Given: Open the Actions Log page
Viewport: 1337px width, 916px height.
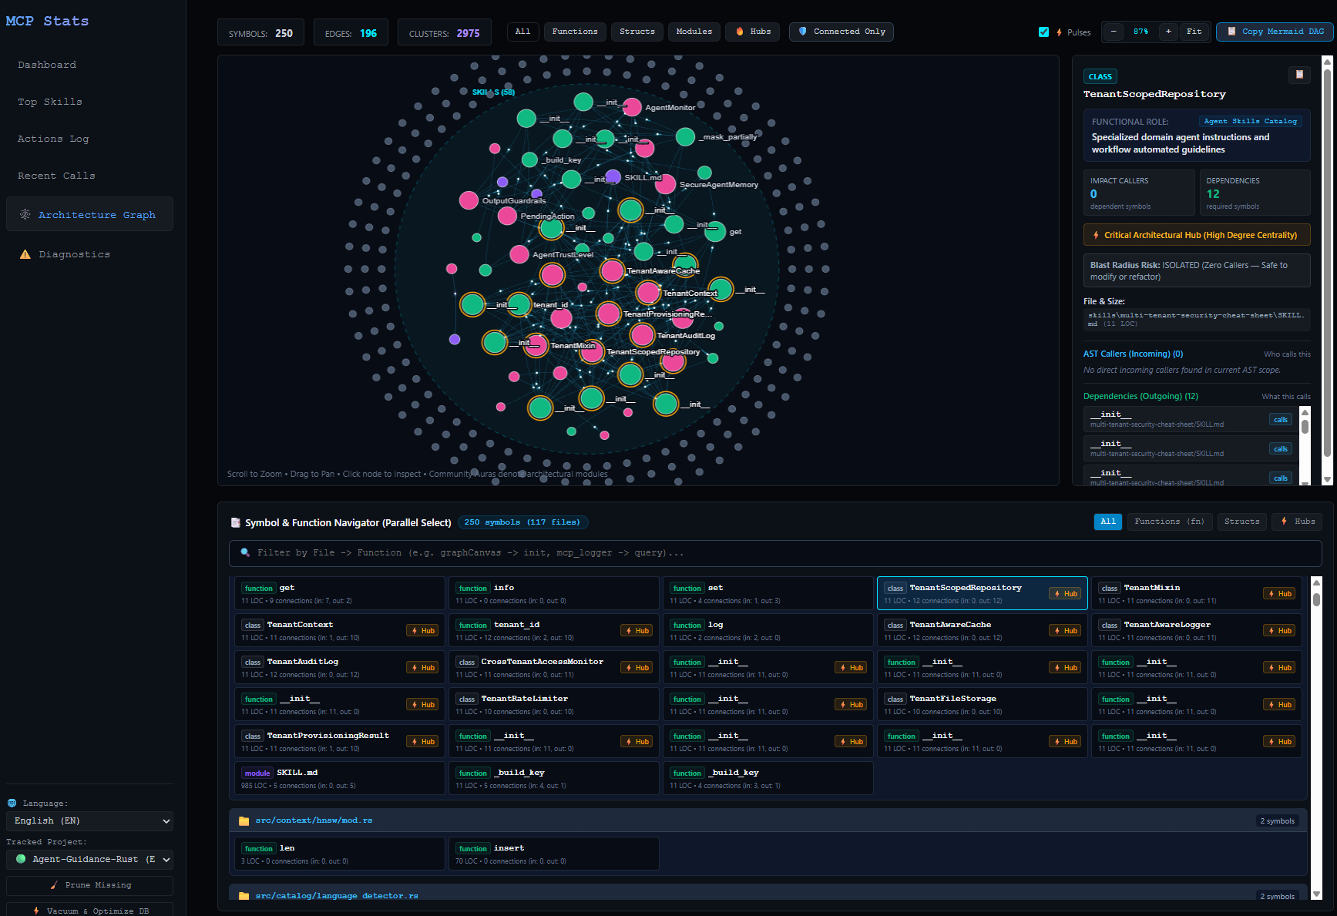Looking at the screenshot, I should tap(53, 139).
